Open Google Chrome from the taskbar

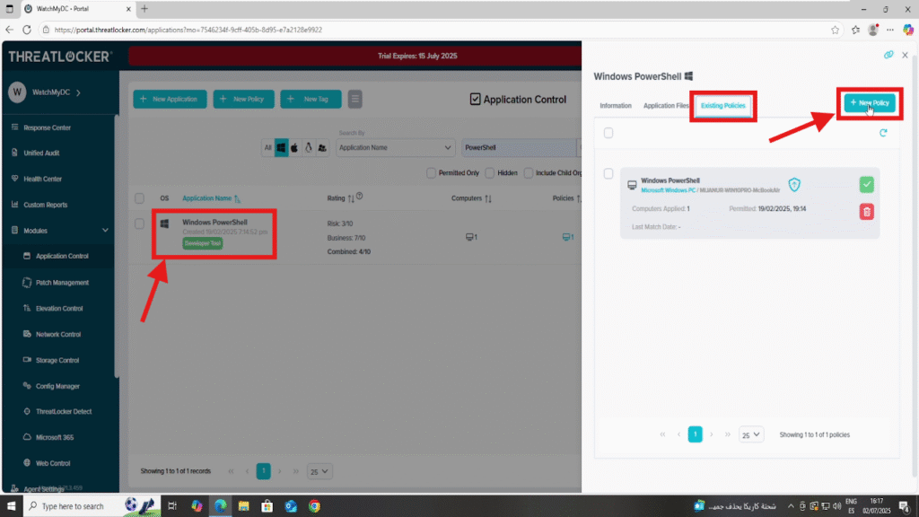(x=315, y=506)
